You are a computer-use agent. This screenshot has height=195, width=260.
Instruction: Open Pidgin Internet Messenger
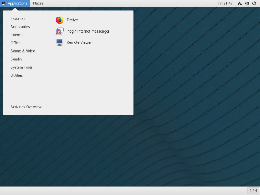click(88, 31)
